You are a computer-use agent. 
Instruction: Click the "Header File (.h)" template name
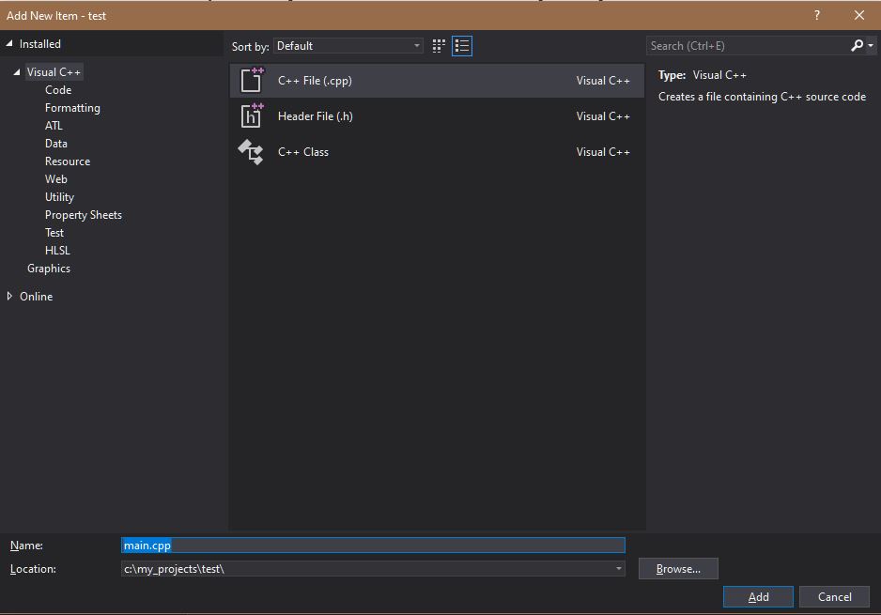(316, 116)
